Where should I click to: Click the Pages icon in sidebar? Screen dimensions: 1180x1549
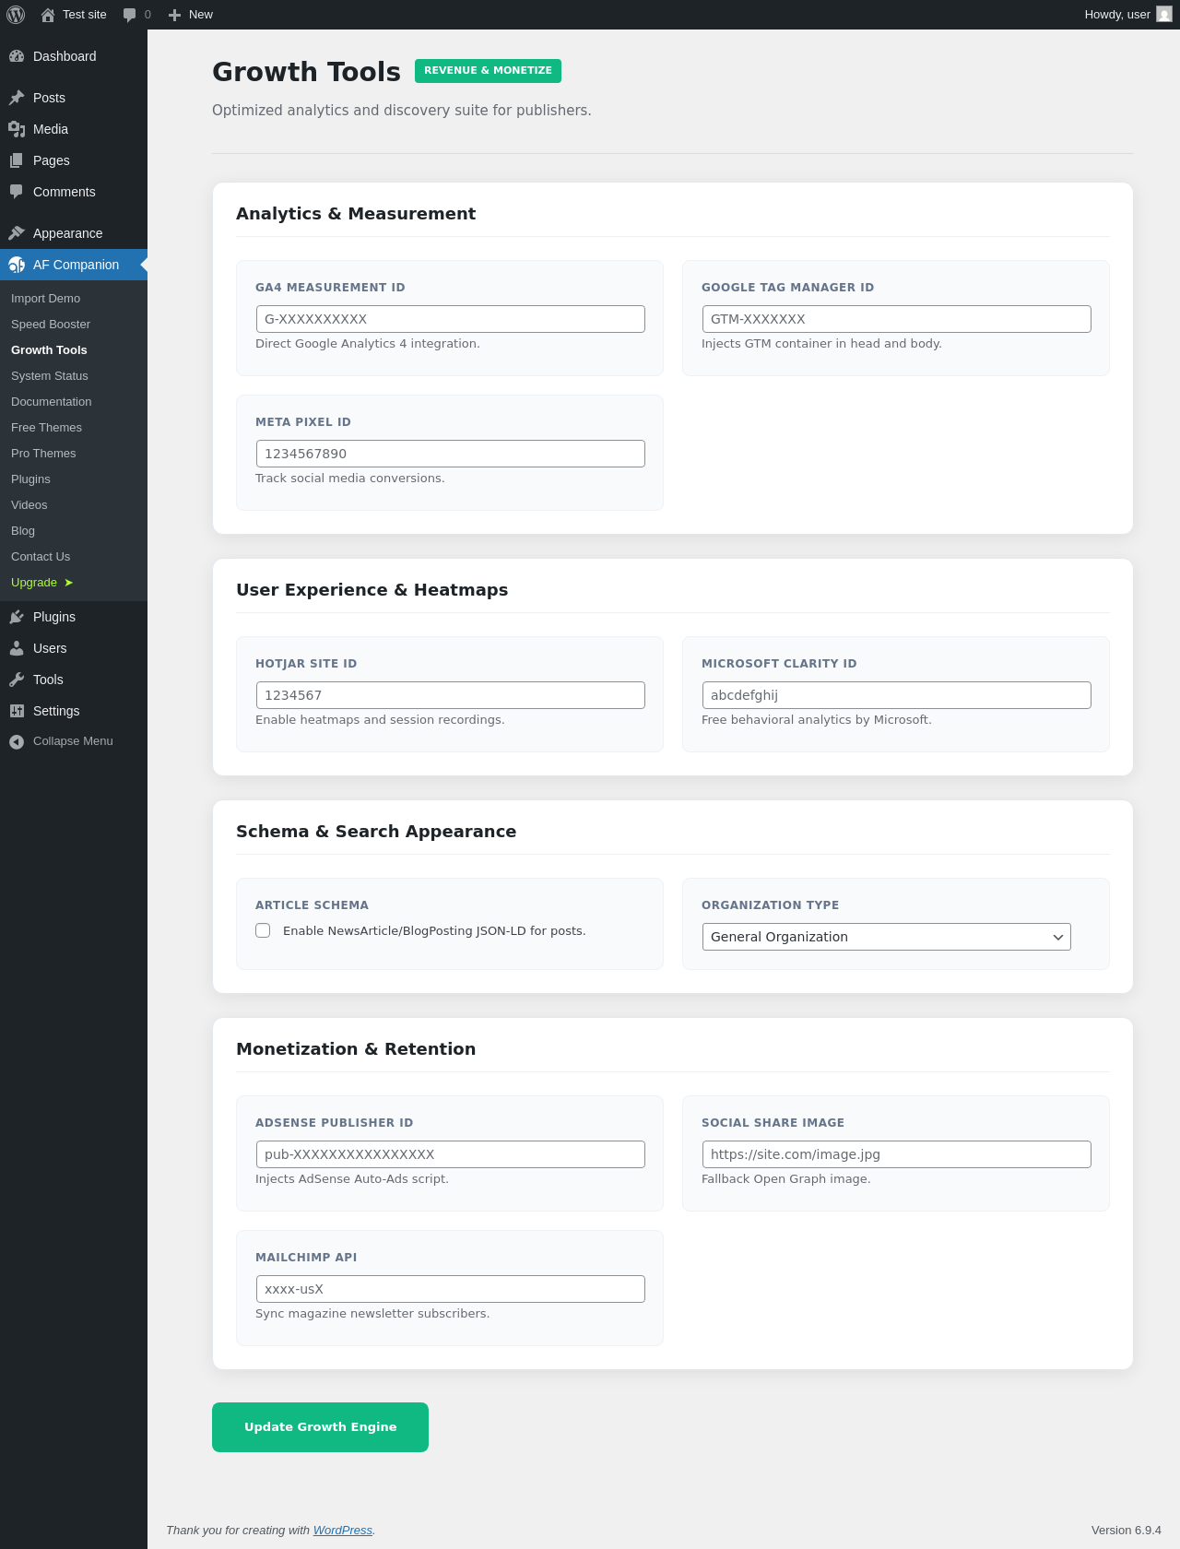(17, 160)
